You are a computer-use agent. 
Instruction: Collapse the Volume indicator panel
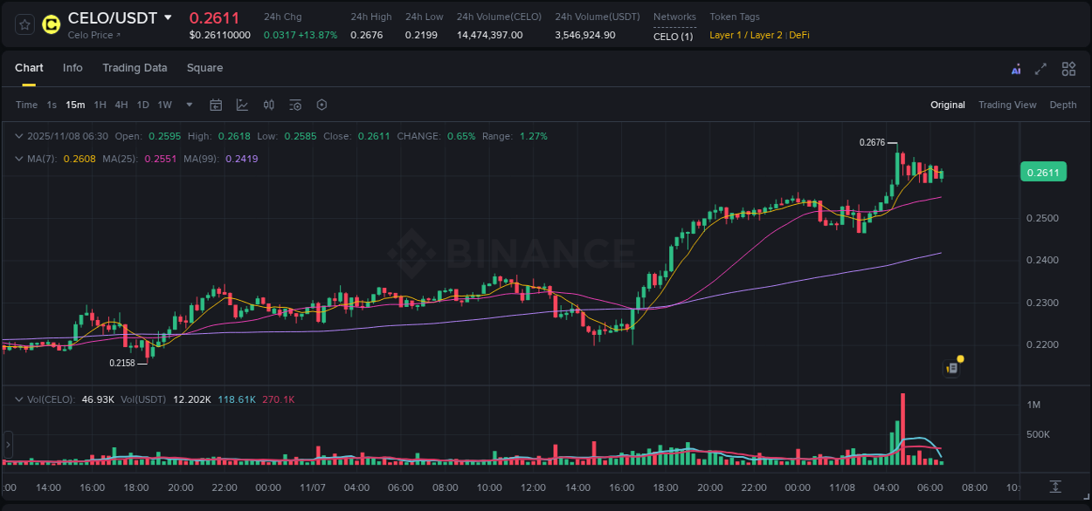[x=18, y=399]
